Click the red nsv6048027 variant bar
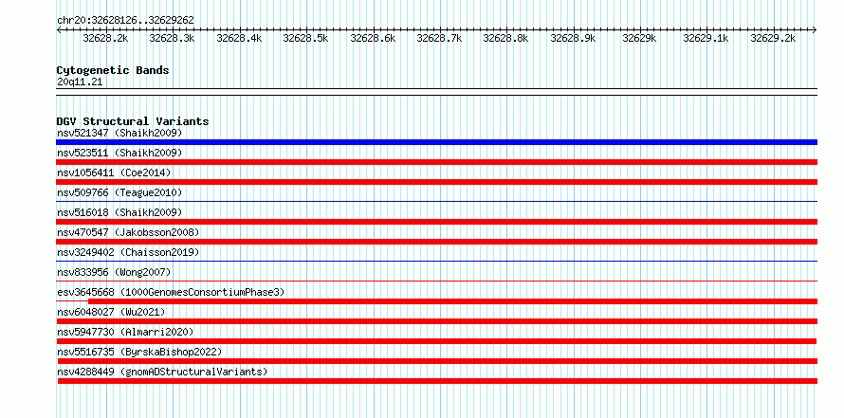844x418 pixels. tap(436, 321)
